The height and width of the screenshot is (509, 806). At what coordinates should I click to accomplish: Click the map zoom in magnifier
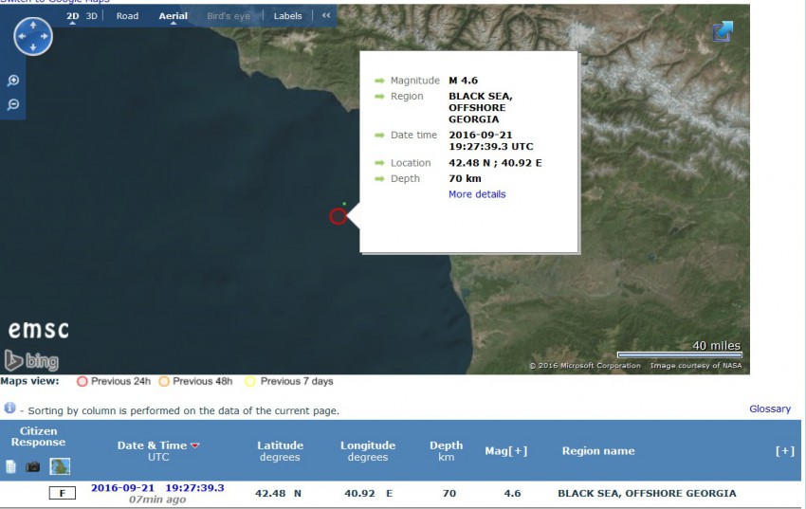click(x=13, y=82)
